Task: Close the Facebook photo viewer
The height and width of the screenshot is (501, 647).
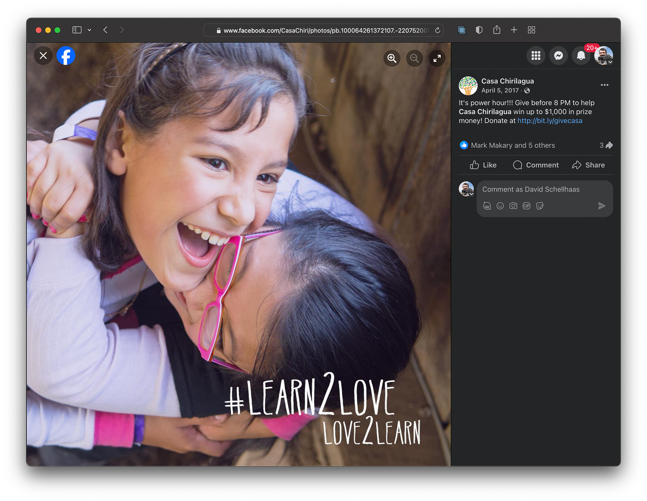Action: [x=43, y=56]
